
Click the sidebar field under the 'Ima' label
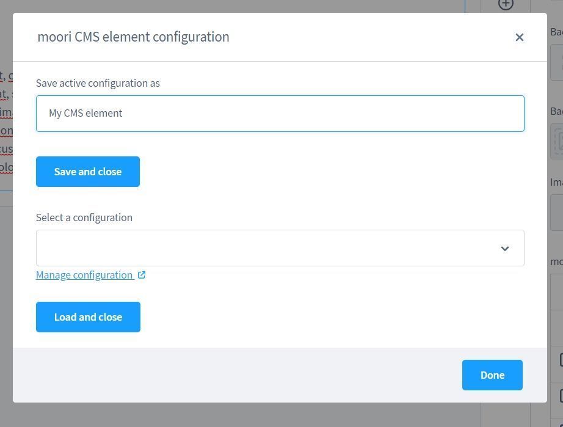(556, 213)
